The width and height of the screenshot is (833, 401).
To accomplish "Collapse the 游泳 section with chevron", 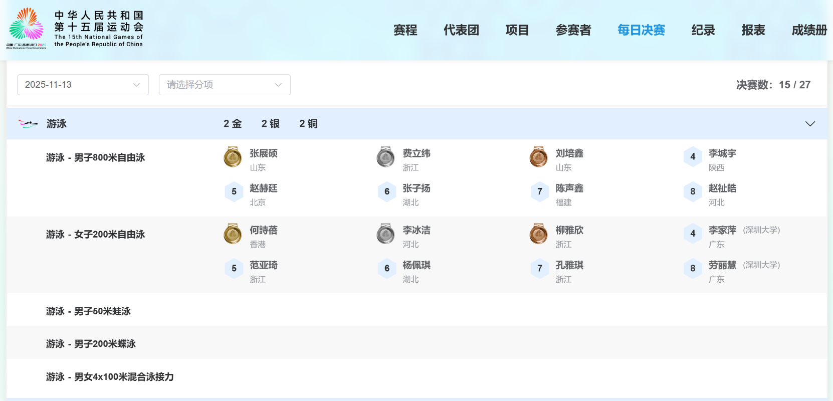I will [x=810, y=124].
